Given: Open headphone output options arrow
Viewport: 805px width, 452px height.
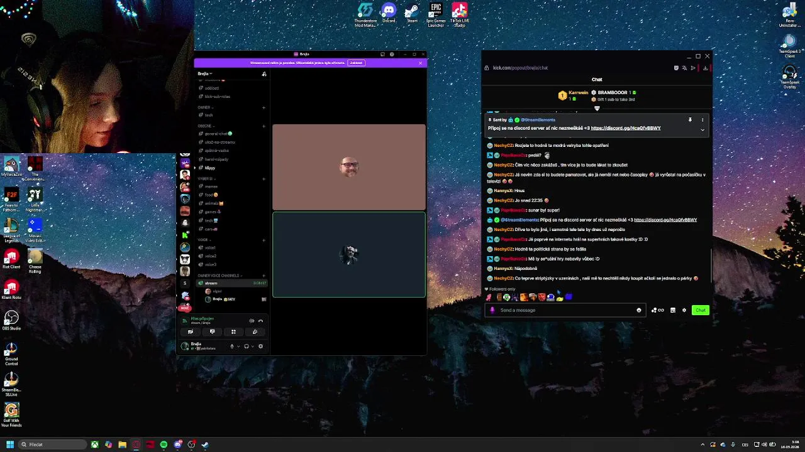Looking at the screenshot, I should tap(253, 347).
